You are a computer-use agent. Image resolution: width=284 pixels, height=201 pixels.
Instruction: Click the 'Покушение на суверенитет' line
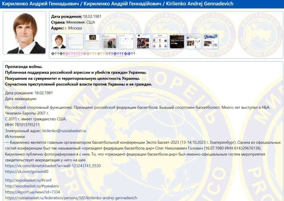coord(72,79)
